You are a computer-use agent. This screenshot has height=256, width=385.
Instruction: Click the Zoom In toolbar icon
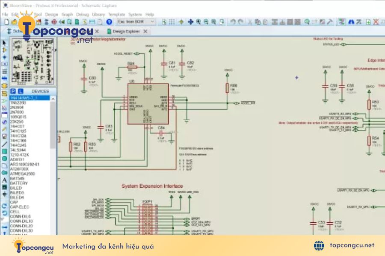coord(198,22)
